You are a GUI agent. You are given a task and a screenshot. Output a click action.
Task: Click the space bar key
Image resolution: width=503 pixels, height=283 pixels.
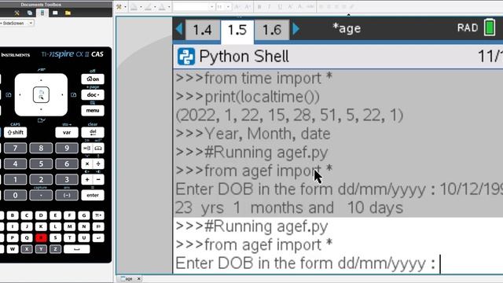point(77,249)
